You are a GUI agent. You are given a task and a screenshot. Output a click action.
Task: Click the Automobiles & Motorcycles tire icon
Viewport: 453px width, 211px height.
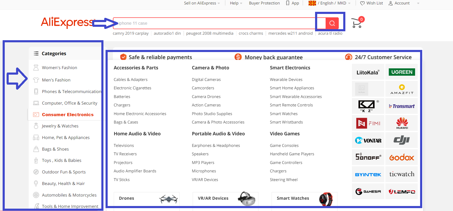pos(36,195)
